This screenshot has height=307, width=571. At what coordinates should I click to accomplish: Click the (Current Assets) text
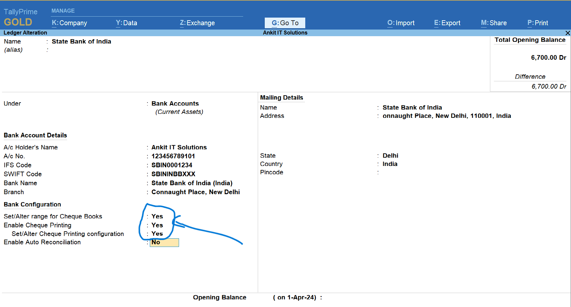[179, 112]
